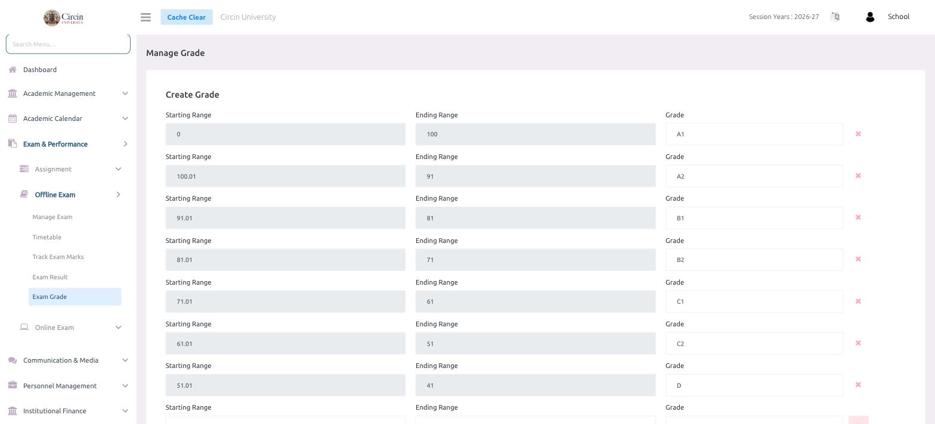Click Starting Range field showing 91.01
Viewport: 935px width, 424px height.
[286, 218]
